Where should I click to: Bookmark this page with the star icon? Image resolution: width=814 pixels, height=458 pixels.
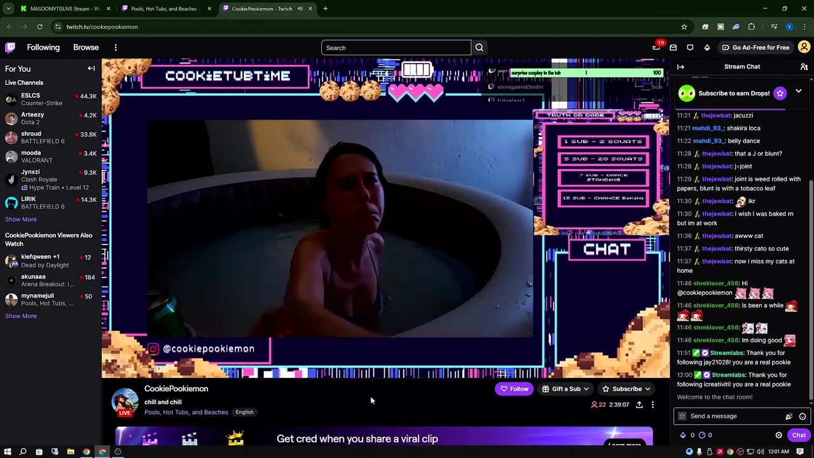click(x=684, y=27)
